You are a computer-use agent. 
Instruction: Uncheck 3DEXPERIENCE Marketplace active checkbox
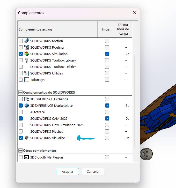pos(21,106)
